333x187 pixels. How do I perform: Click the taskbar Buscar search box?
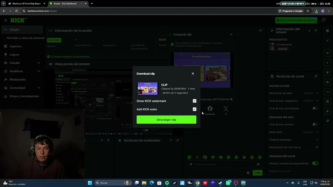(113, 183)
